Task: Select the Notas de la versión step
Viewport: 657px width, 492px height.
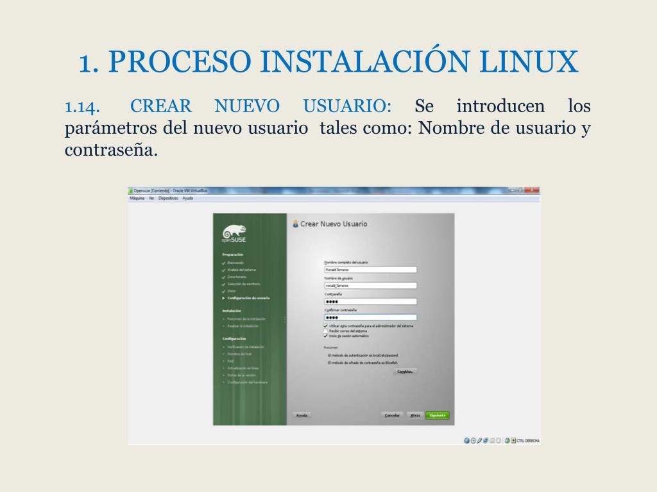Action: (241, 375)
